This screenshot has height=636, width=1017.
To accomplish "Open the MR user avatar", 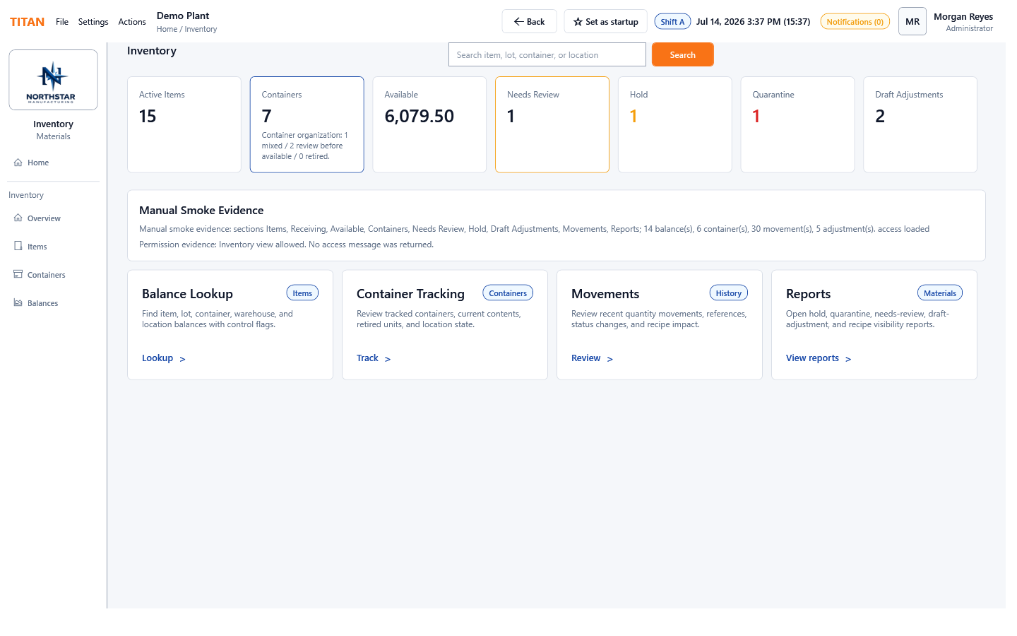I will (912, 22).
